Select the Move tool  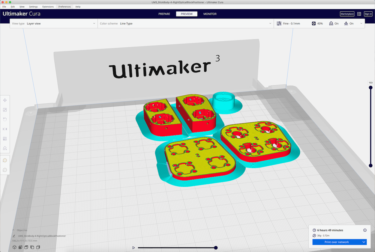tap(5, 100)
